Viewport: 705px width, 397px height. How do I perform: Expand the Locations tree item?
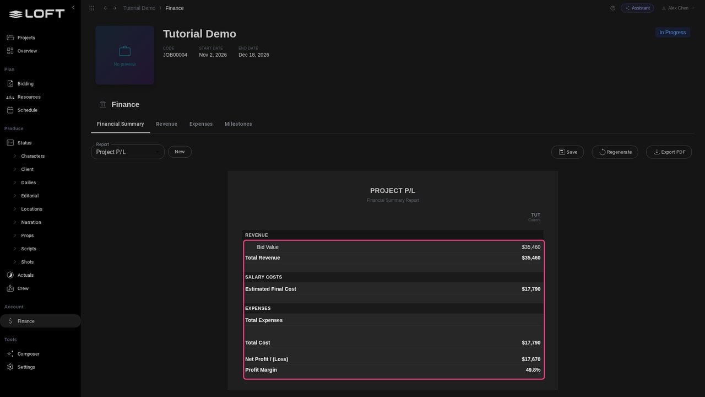pyautogui.click(x=15, y=209)
